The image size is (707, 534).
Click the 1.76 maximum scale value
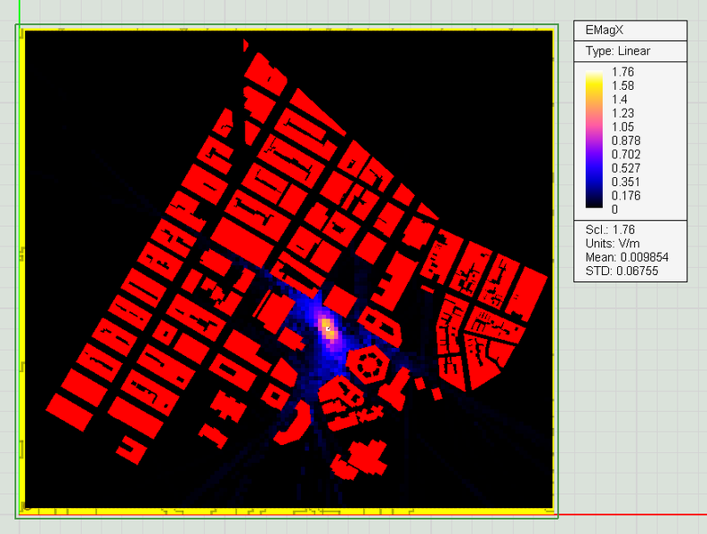tap(622, 72)
